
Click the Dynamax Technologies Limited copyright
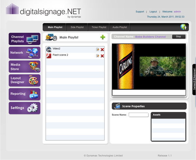(103, 155)
